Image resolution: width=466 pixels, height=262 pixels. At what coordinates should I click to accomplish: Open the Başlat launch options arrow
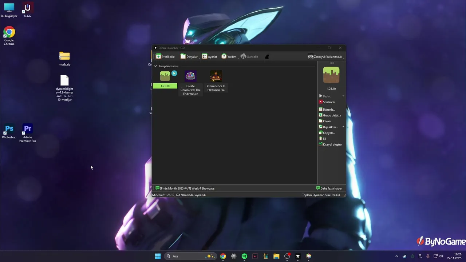(x=343, y=96)
